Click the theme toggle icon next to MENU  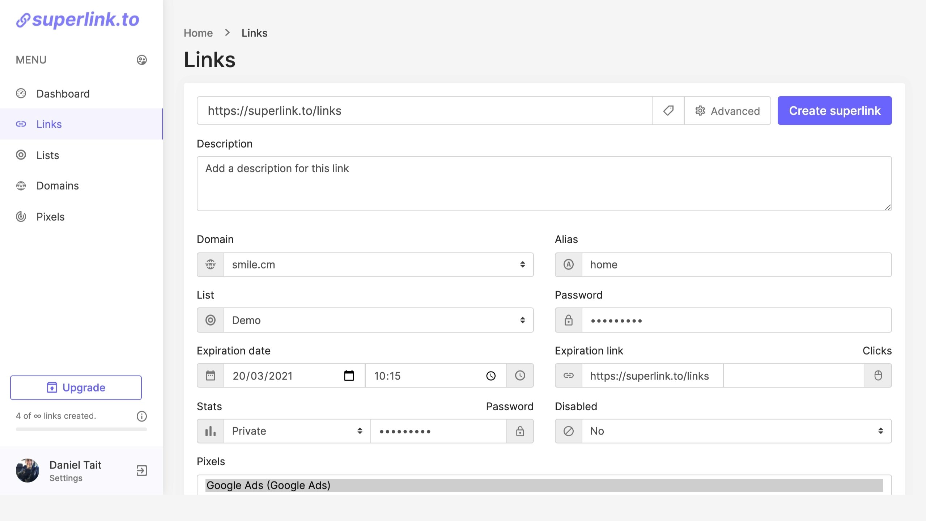point(141,60)
